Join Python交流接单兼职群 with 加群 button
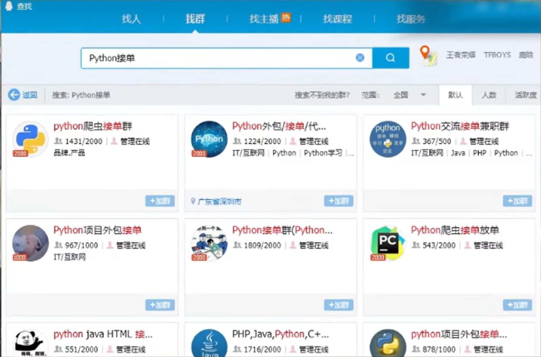Image resolution: width=541 pixels, height=357 pixels. (x=518, y=201)
